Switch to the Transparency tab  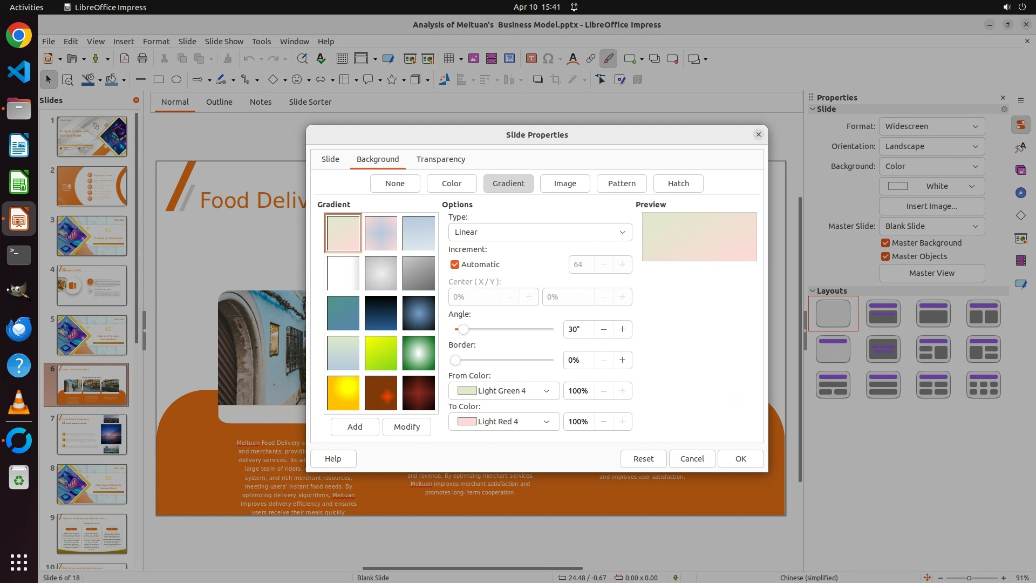pos(440,159)
